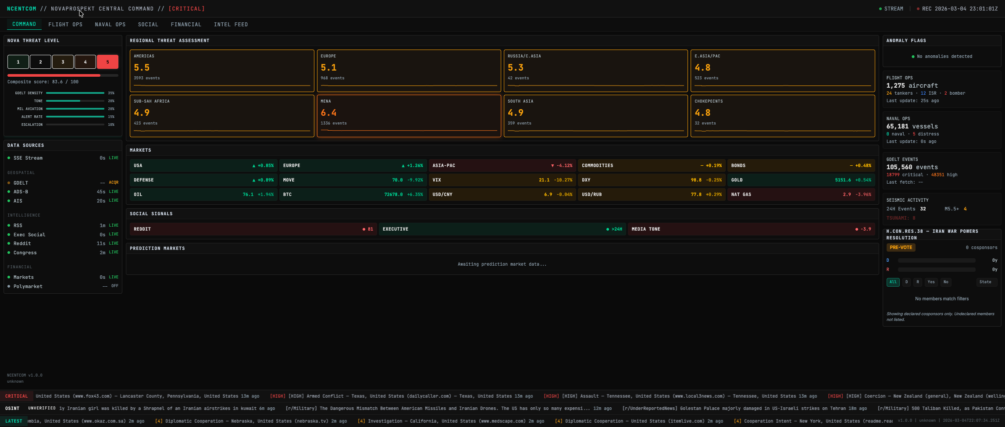Click the red REC indicator dot
1005x427 pixels.
pos(918,9)
